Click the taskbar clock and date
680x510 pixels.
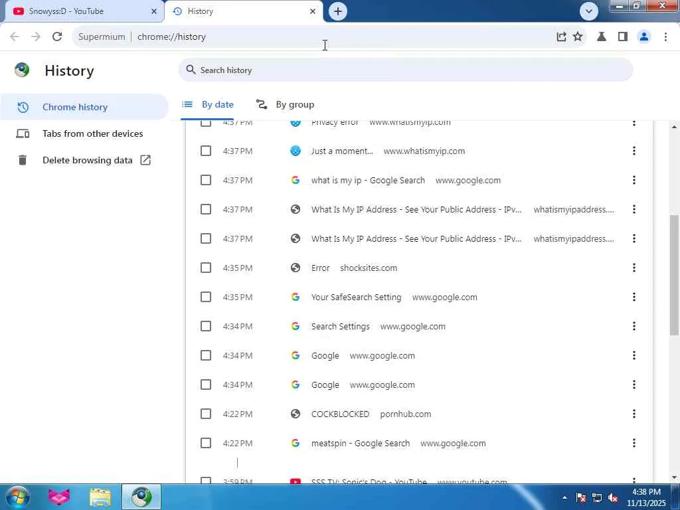coord(646,497)
